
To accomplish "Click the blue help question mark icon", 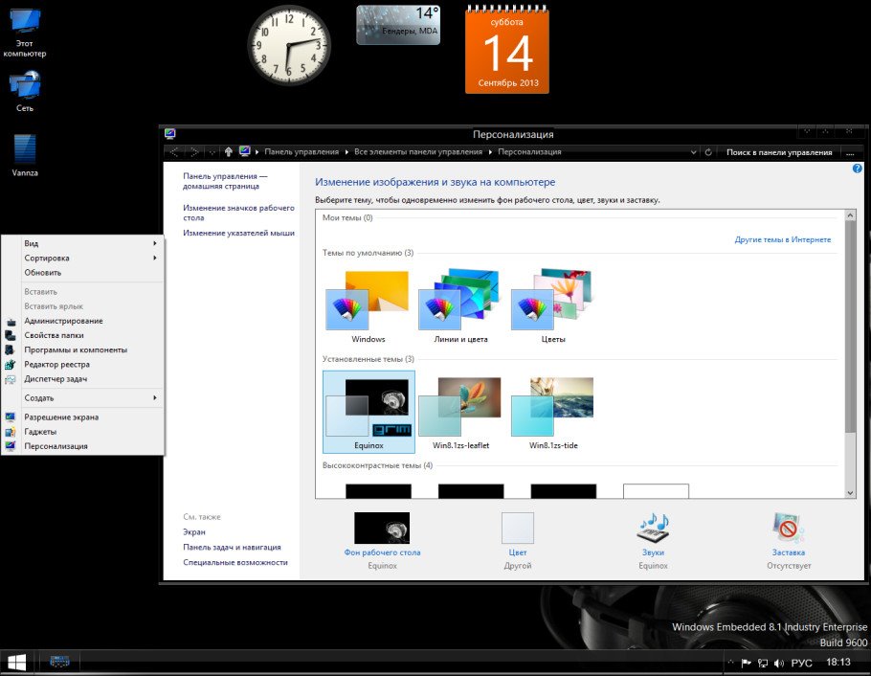I will click(x=857, y=169).
